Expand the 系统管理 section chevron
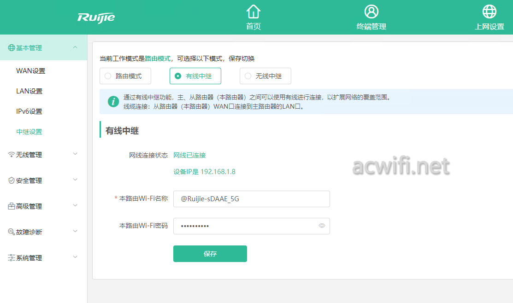 pyautogui.click(x=75, y=257)
